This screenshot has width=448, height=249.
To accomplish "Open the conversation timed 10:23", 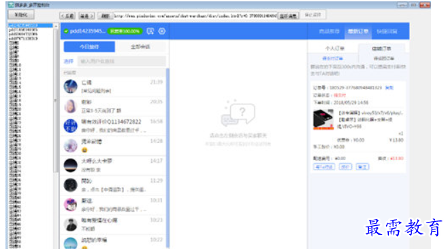I will tap(114, 225).
